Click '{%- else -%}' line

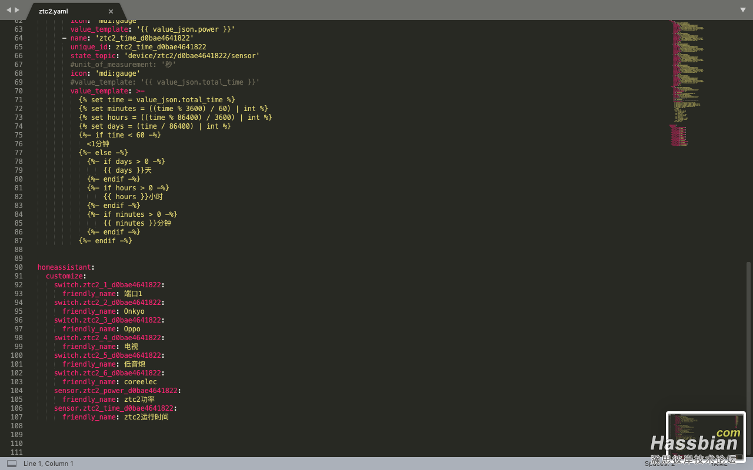(104, 153)
